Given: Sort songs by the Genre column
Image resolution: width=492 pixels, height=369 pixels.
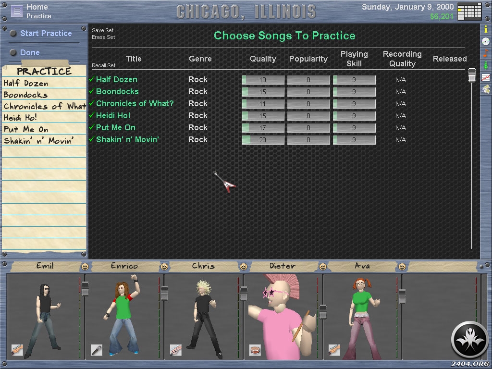Looking at the screenshot, I should point(200,59).
